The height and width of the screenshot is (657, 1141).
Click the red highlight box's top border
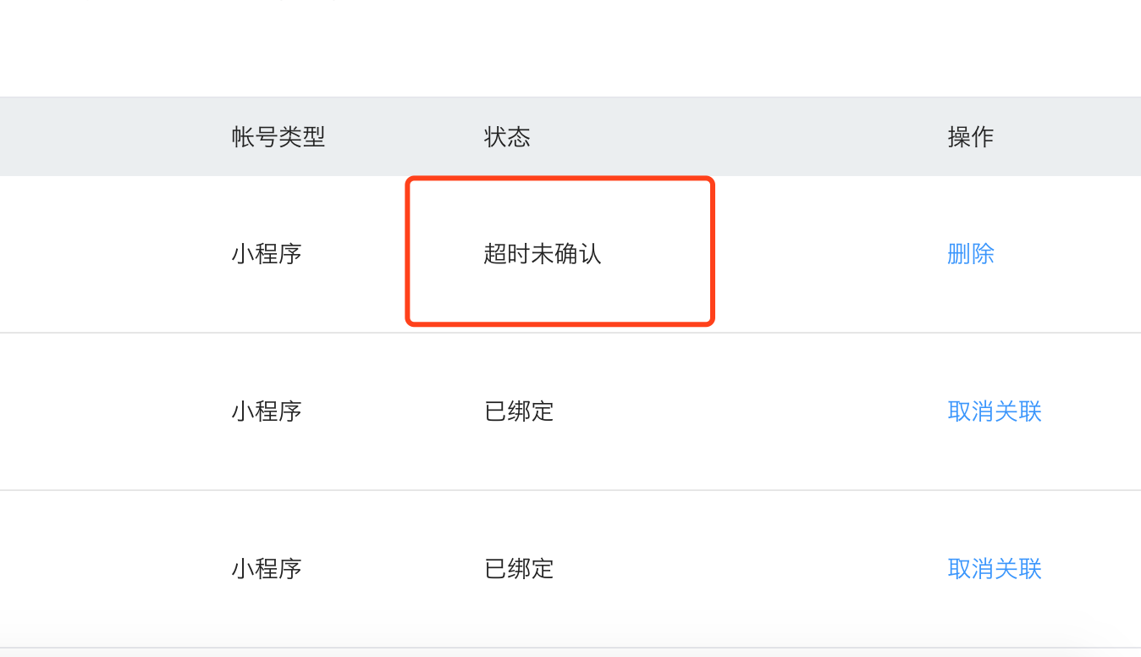pos(560,179)
